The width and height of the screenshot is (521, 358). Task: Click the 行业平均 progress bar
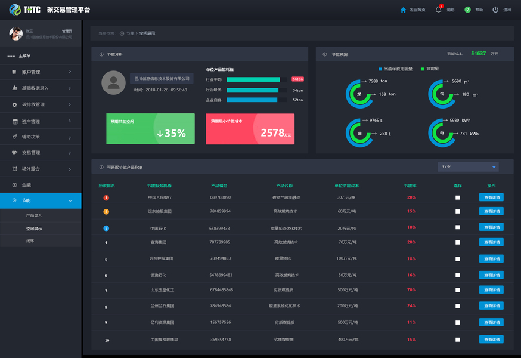tap(256, 79)
